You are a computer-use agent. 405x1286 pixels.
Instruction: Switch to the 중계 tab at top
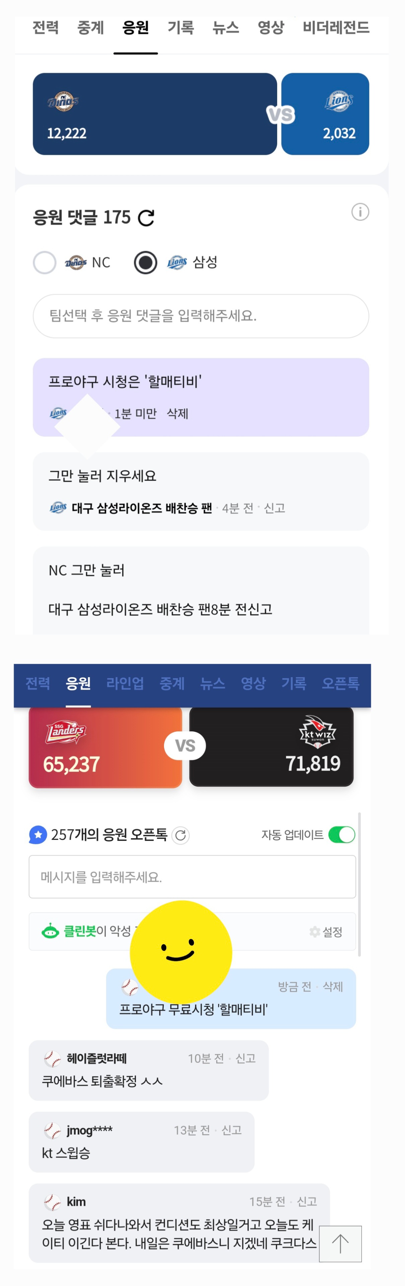90,27
